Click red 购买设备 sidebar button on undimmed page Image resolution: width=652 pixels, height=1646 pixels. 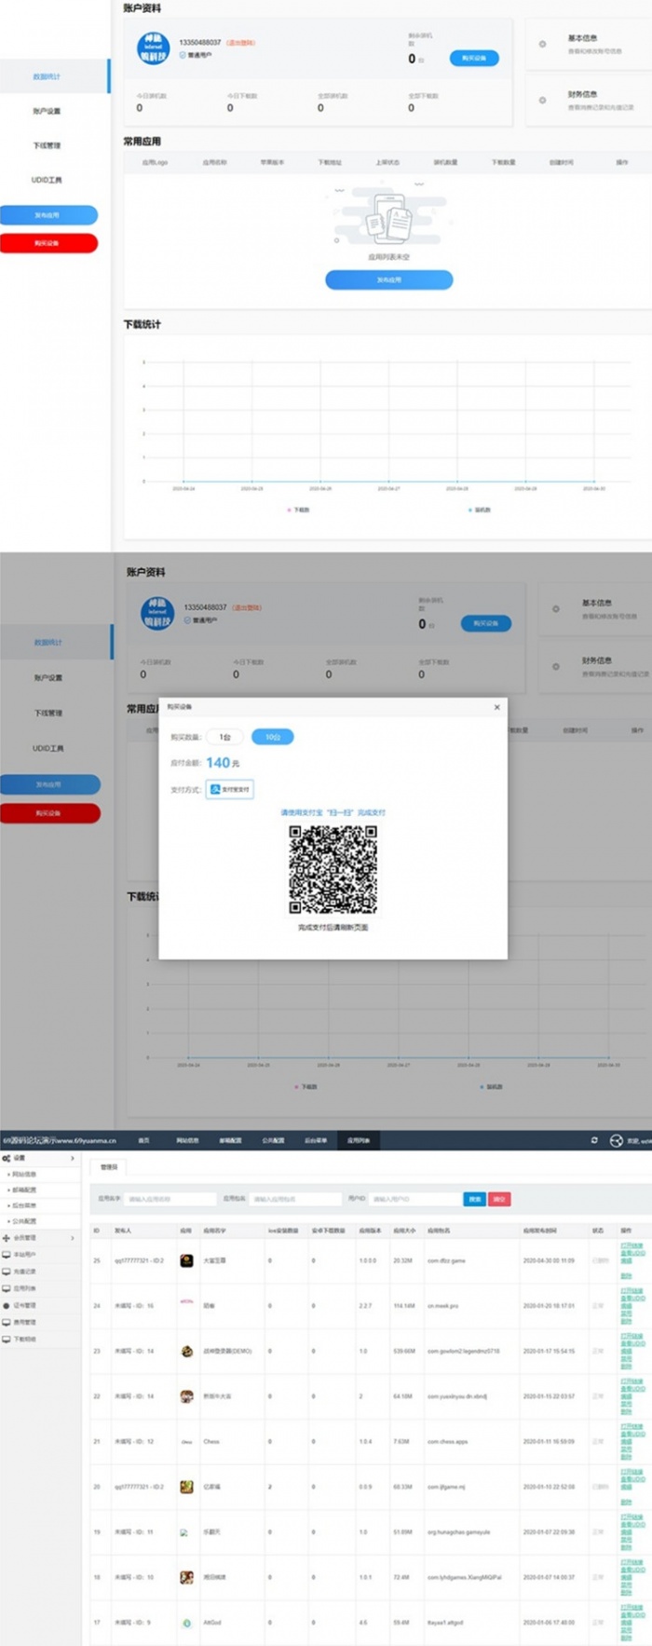pos(48,243)
